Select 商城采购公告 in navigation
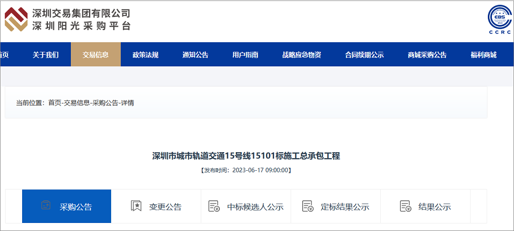Image resolution: width=514 pixels, height=231 pixels. pyautogui.click(x=427, y=55)
